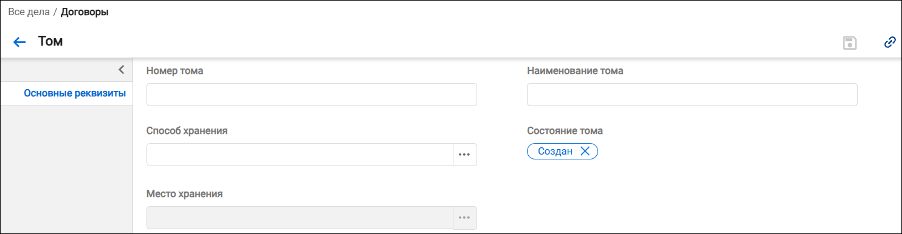
Task: Click the Наименование тома label
Action: (575, 71)
